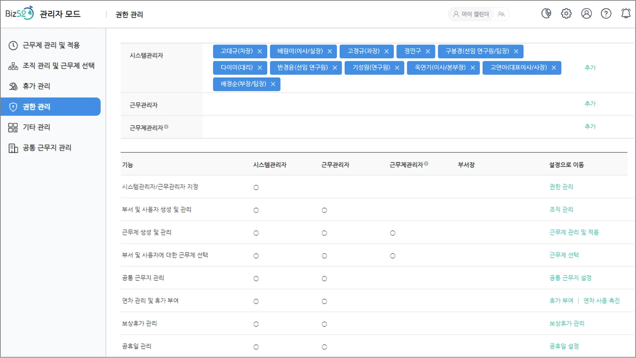The width and height of the screenshot is (636, 358).
Task: Select 권한 관리 menu item
Action: 51,107
